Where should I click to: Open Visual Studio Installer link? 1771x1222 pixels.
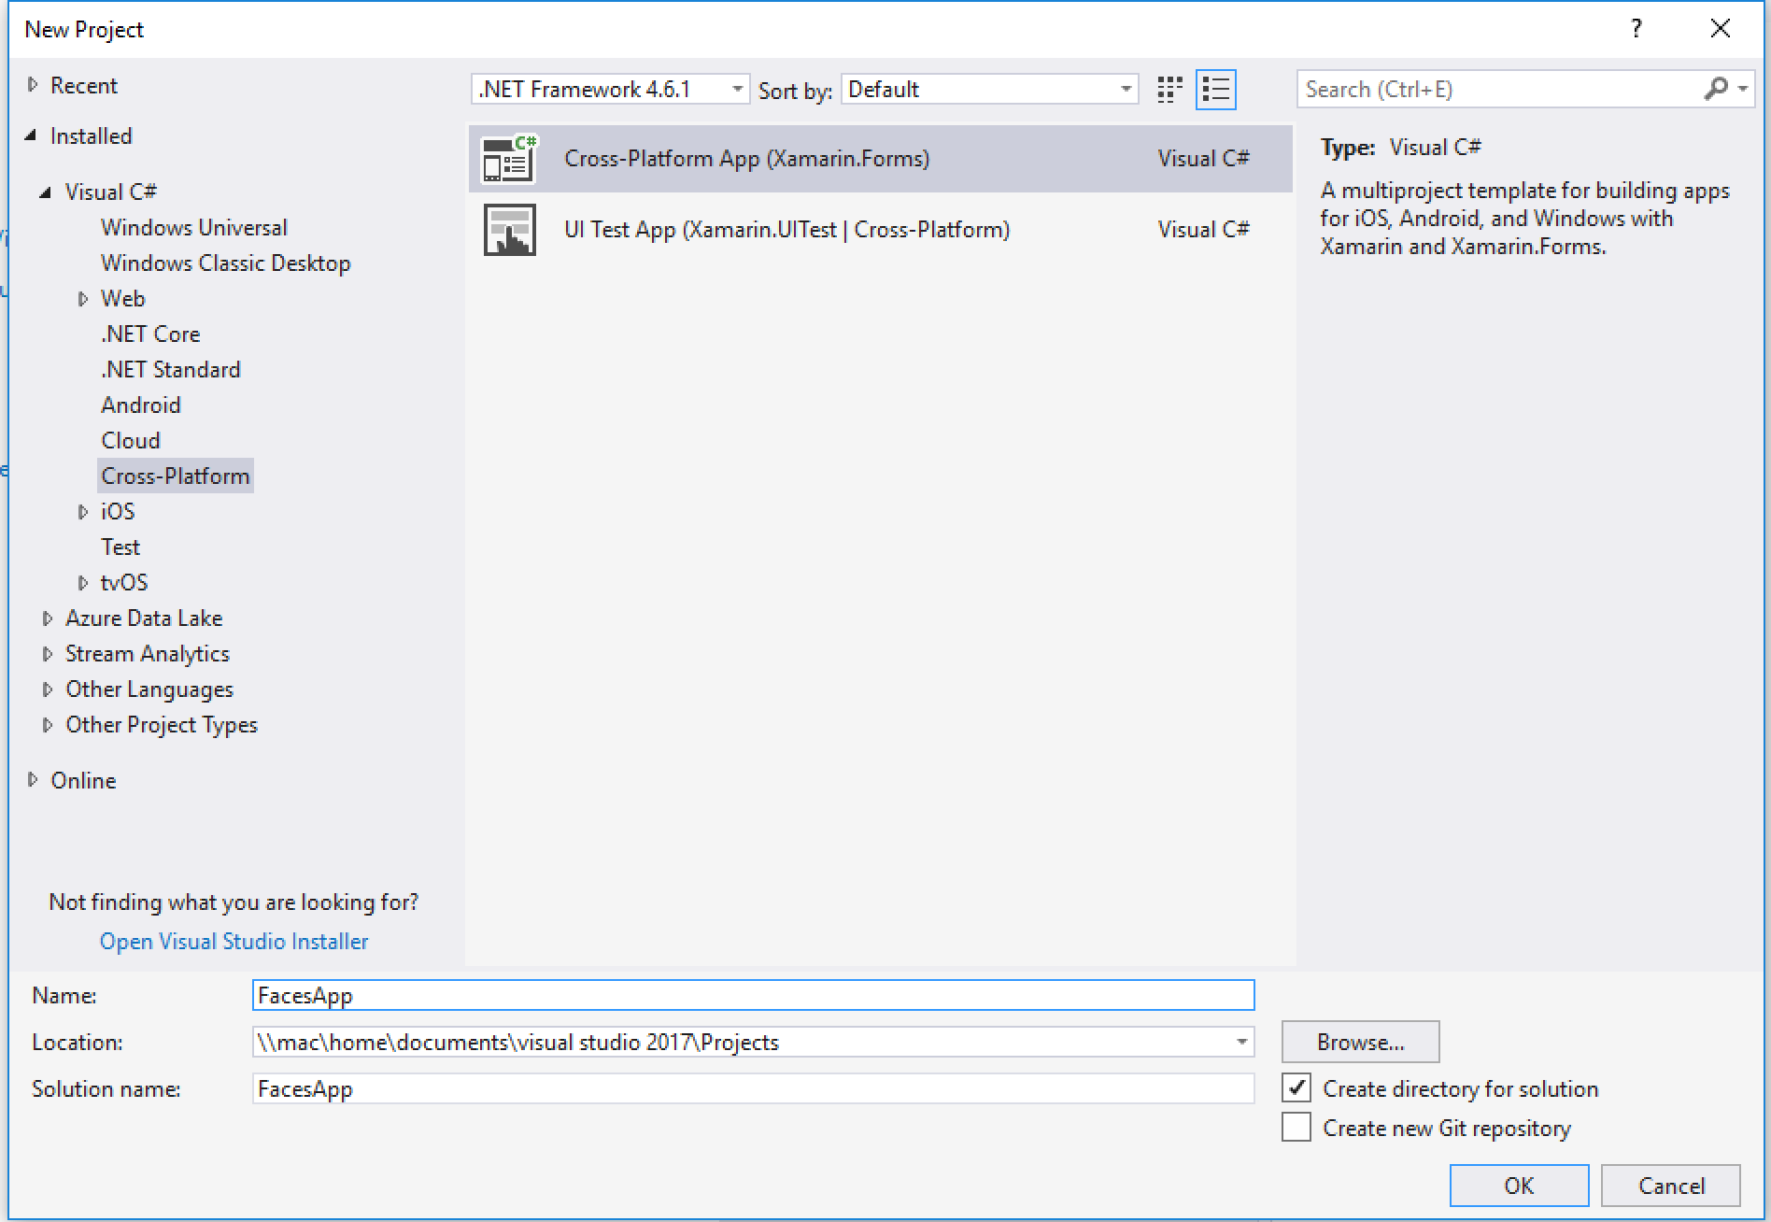point(234,941)
